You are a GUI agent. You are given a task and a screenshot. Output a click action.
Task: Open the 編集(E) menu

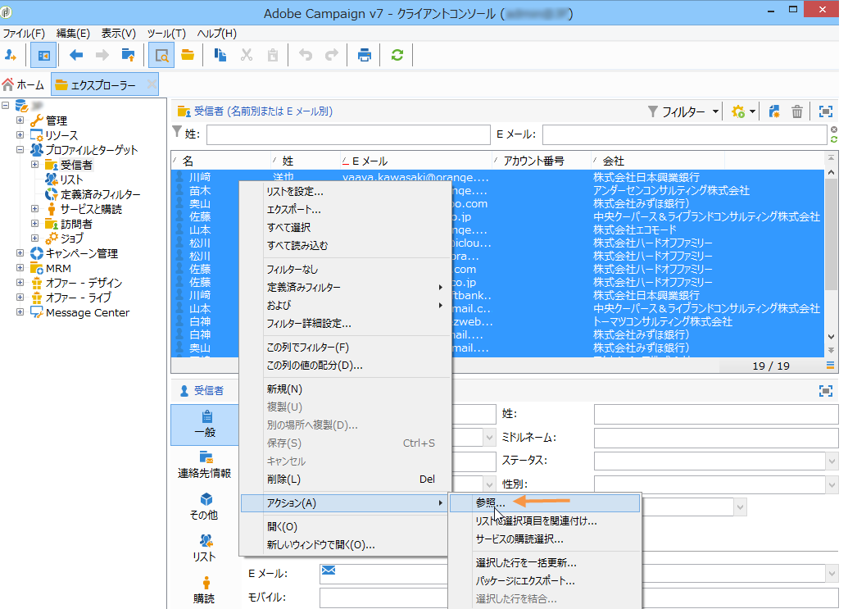(73, 34)
